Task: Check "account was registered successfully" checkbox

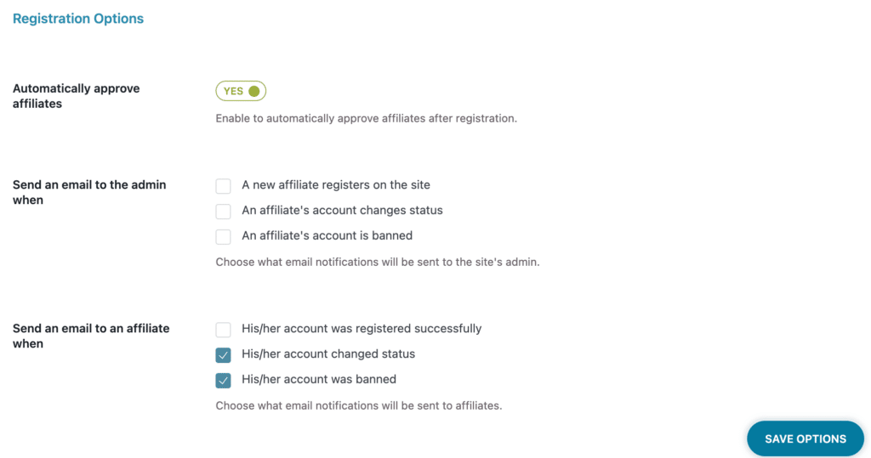Action: click(x=224, y=330)
